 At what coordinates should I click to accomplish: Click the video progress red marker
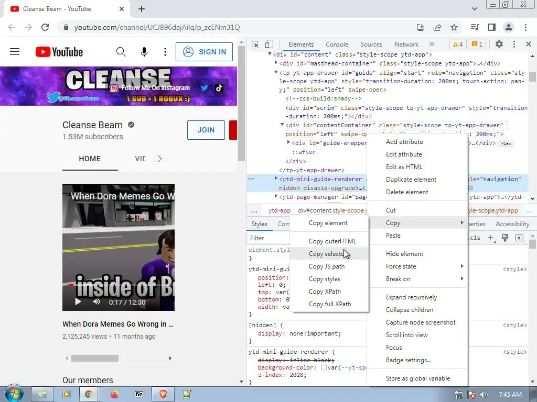pos(71,284)
